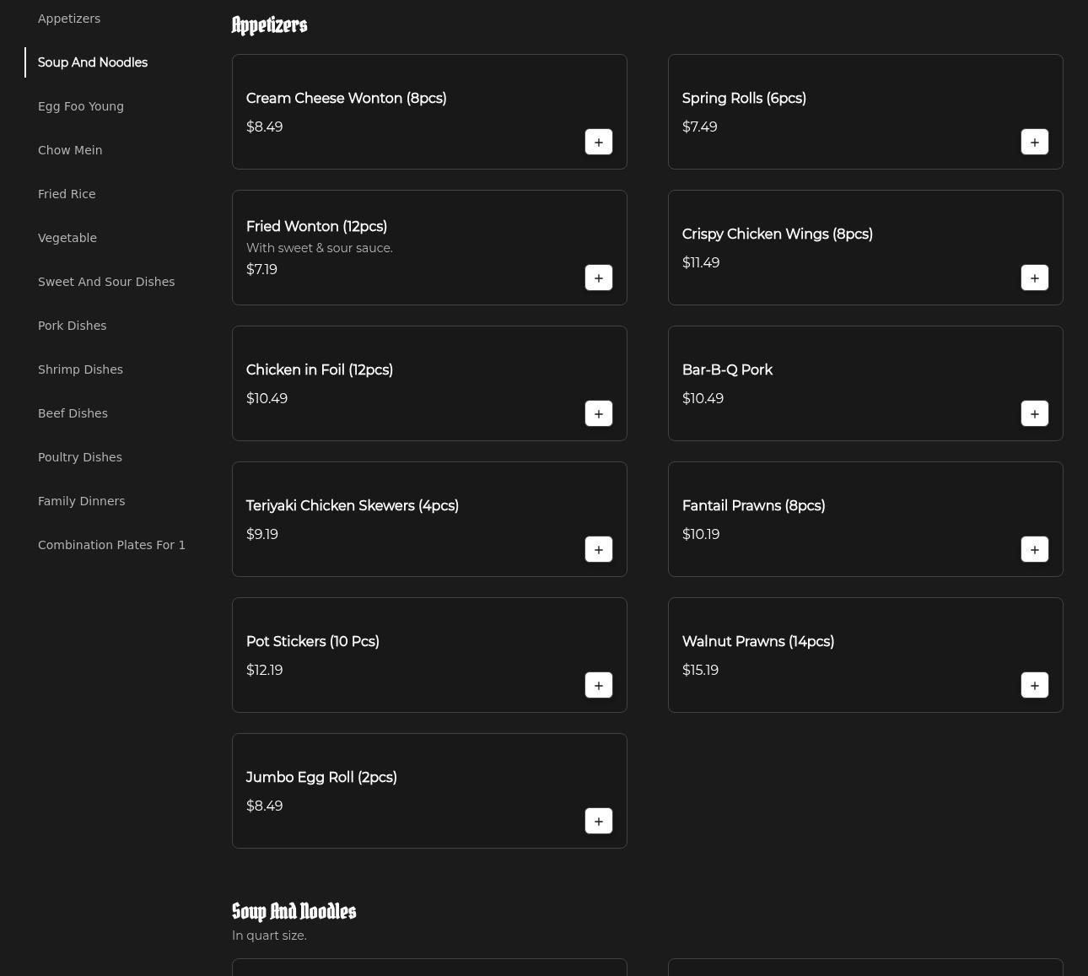The image size is (1088, 976).
Task: Select Soup And Noodles sidebar category
Action: tap(93, 62)
